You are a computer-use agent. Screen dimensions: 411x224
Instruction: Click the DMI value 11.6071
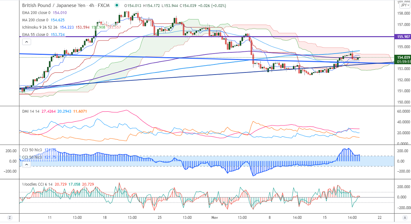(80, 111)
